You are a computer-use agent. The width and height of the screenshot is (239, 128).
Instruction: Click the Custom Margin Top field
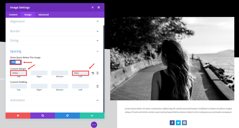(x=18, y=73)
